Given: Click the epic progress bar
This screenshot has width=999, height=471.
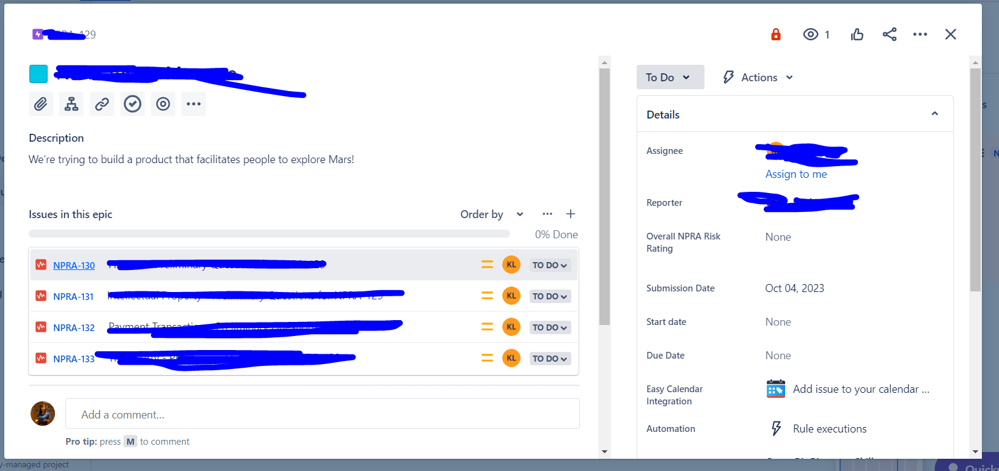Looking at the screenshot, I should pos(269,233).
